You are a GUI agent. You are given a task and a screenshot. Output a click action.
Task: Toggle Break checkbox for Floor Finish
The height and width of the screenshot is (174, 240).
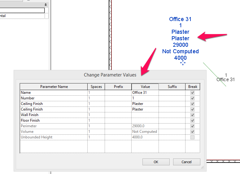pos(192,120)
